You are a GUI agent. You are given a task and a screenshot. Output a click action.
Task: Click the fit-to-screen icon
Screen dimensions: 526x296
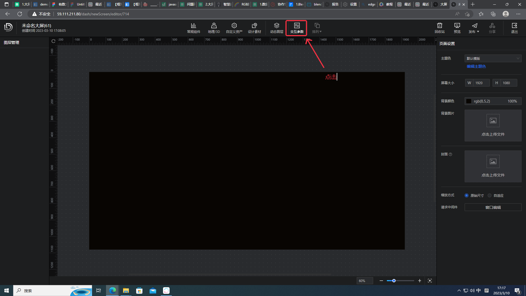click(x=430, y=281)
